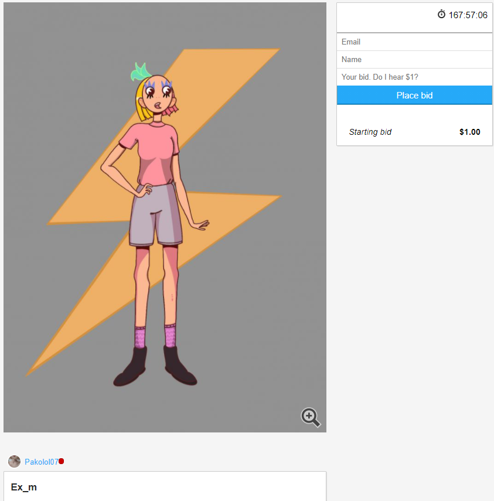This screenshot has width=494, height=501.
Task: Select the $1.00 starting bid amount
Action: (470, 132)
